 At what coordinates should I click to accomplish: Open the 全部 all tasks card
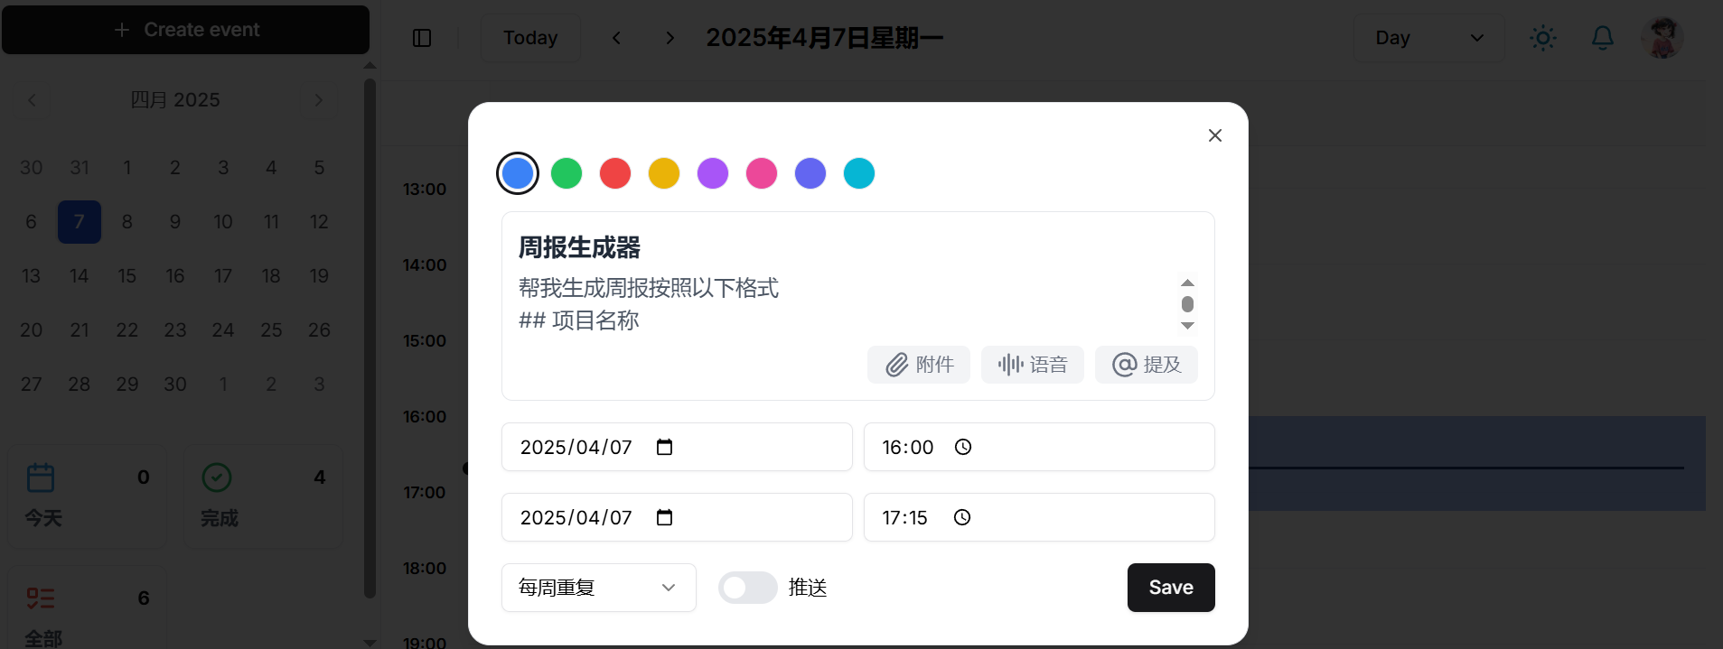(88, 609)
